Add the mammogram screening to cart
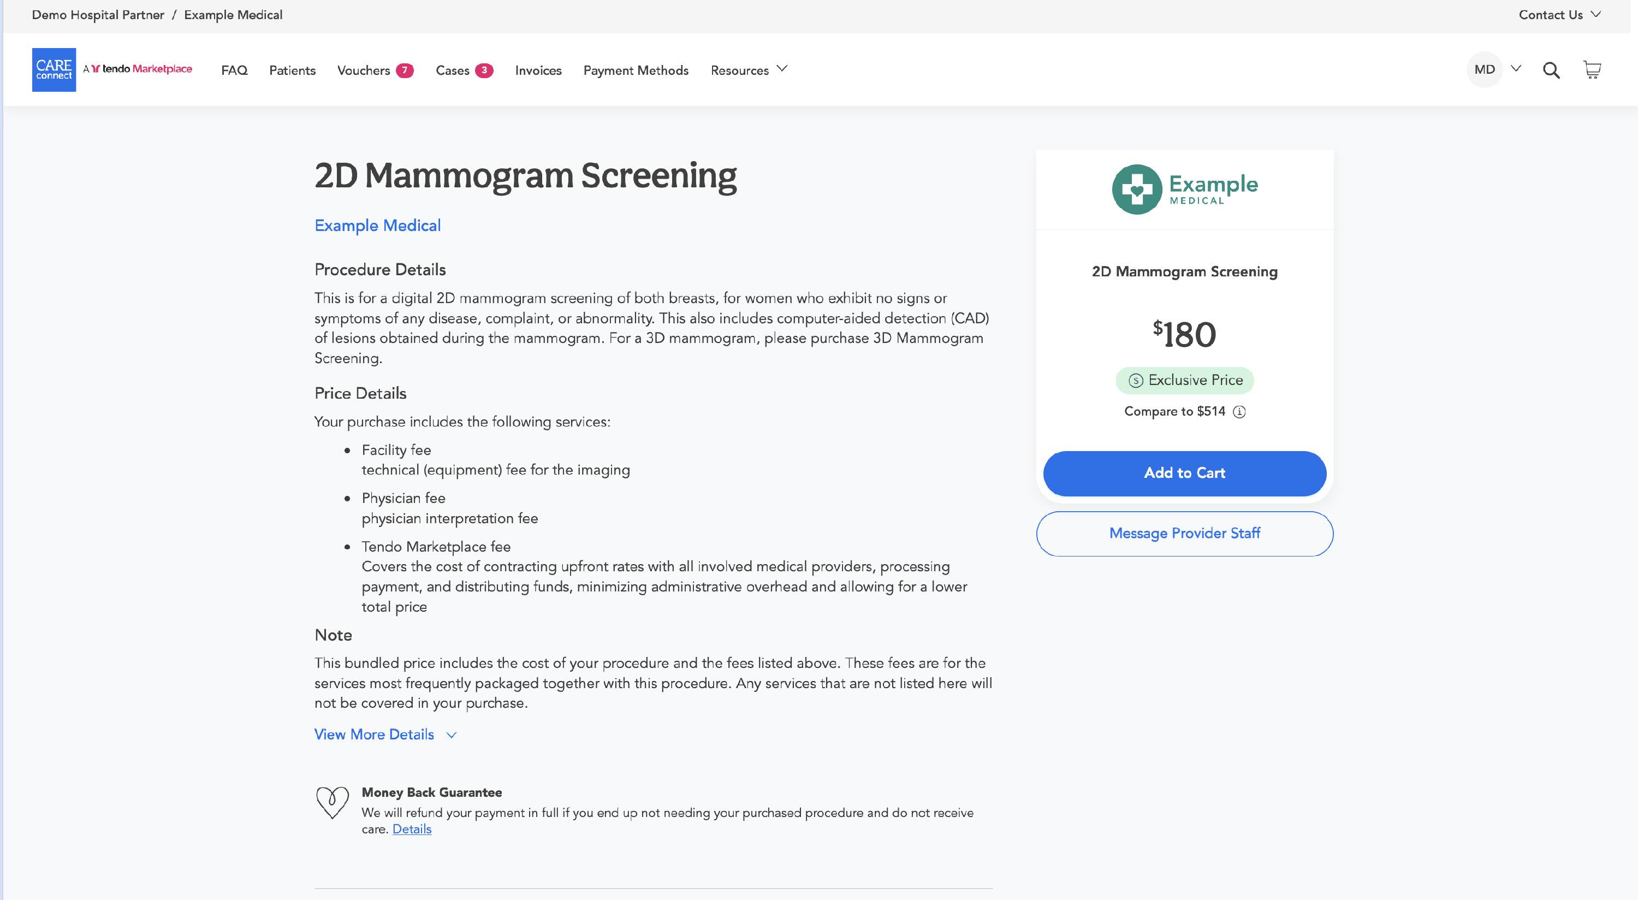This screenshot has height=900, width=1638. (1185, 473)
